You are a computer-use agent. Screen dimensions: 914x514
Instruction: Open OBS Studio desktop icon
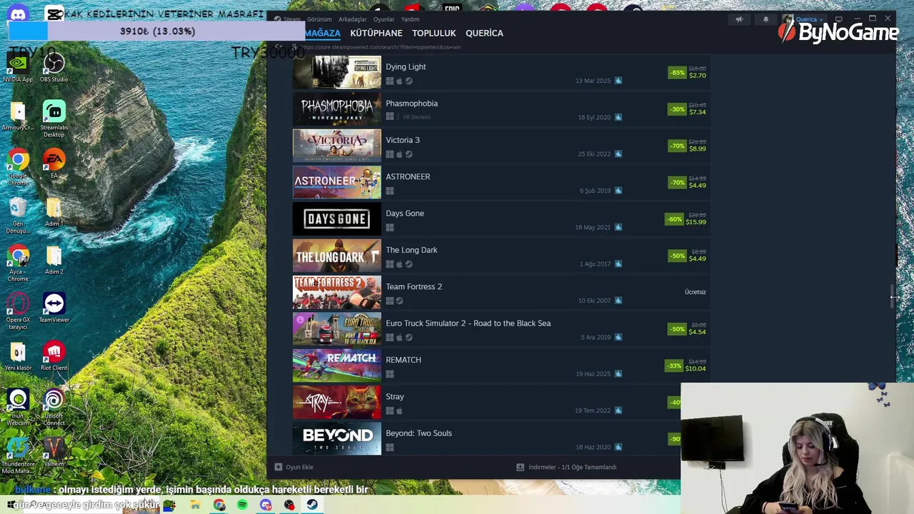point(54,68)
